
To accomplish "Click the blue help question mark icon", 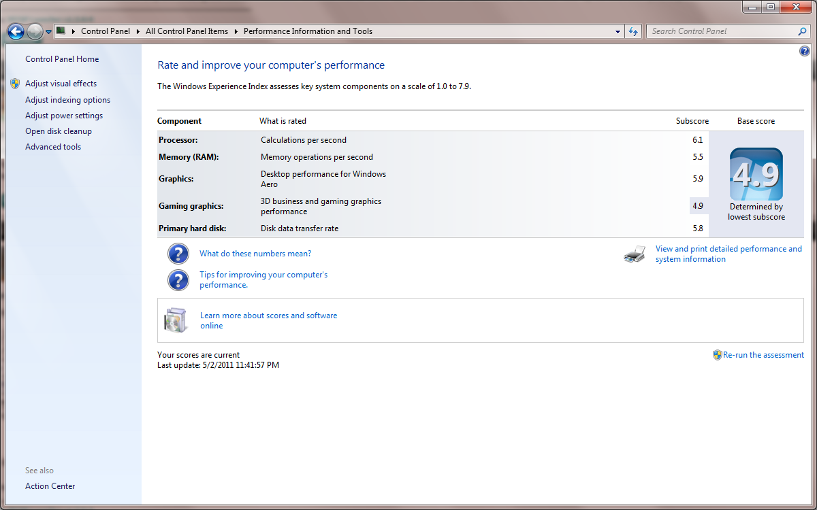I will [x=805, y=51].
